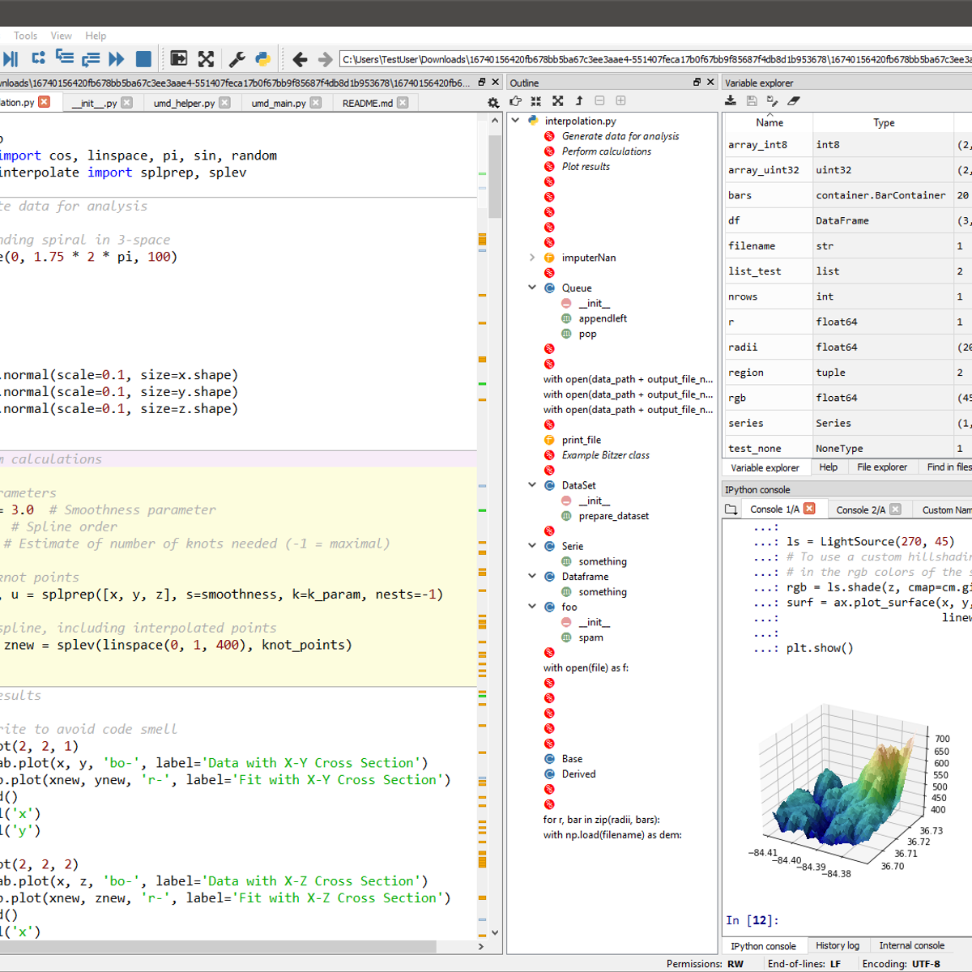Select prepare_dataset method in Outline

click(x=613, y=516)
